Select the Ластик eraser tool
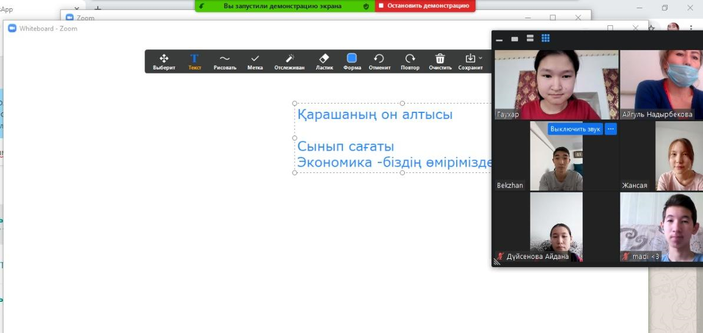Viewport: 703px width, 333px height. (324, 62)
